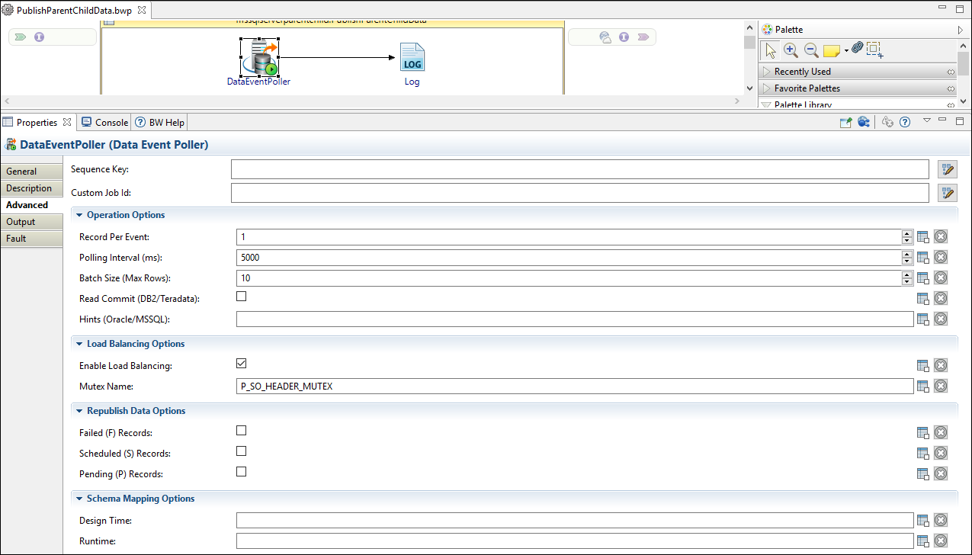Switch to the Console tab
The width and height of the screenshot is (972, 555).
click(x=104, y=122)
